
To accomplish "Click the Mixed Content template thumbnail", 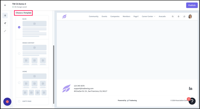I will point(34,55).
